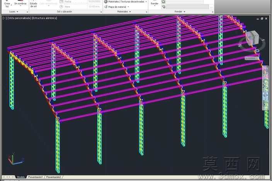Click the last layout tab arrow
The width and height of the screenshot is (272, 181).
tap(13, 177)
